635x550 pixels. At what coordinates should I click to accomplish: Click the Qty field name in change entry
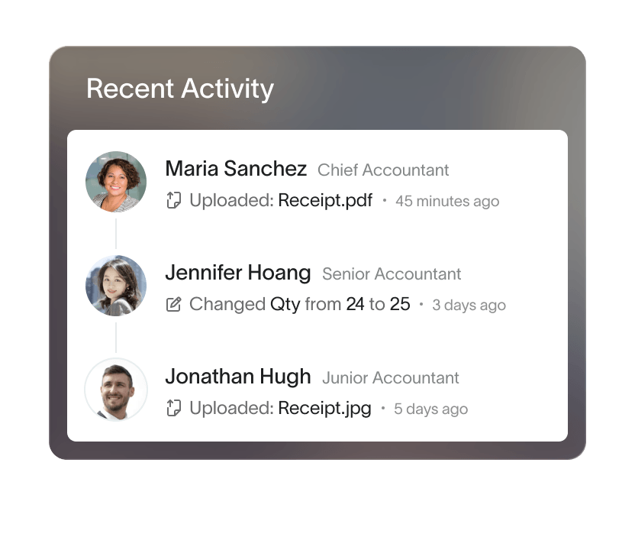pos(285,304)
